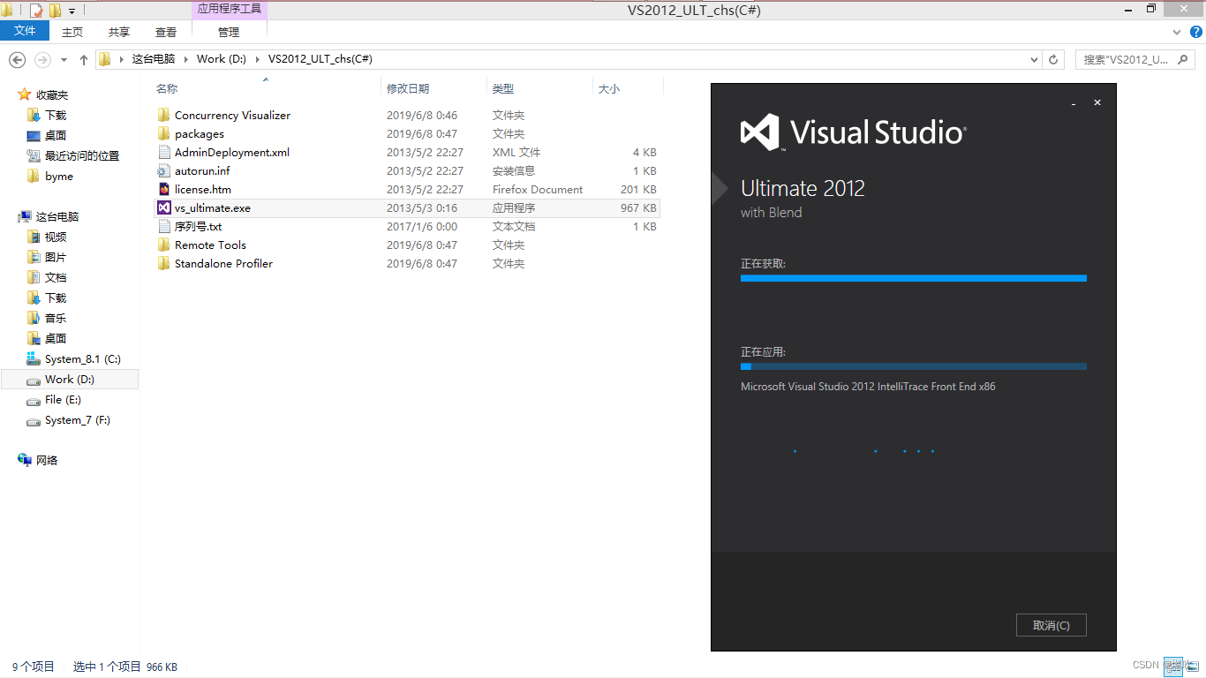Image resolution: width=1206 pixels, height=678 pixels.
Task: Switch to the 主页 ribbon tab
Action: (x=72, y=32)
